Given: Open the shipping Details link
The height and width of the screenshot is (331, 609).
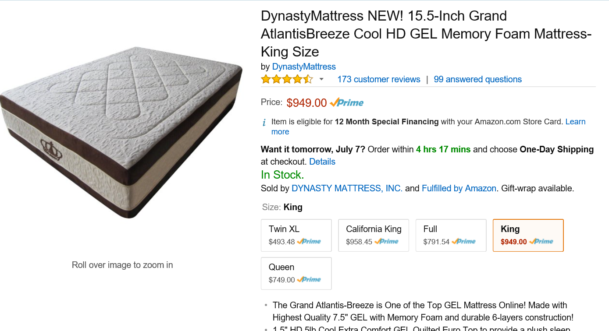Looking at the screenshot, I should 322,162.
